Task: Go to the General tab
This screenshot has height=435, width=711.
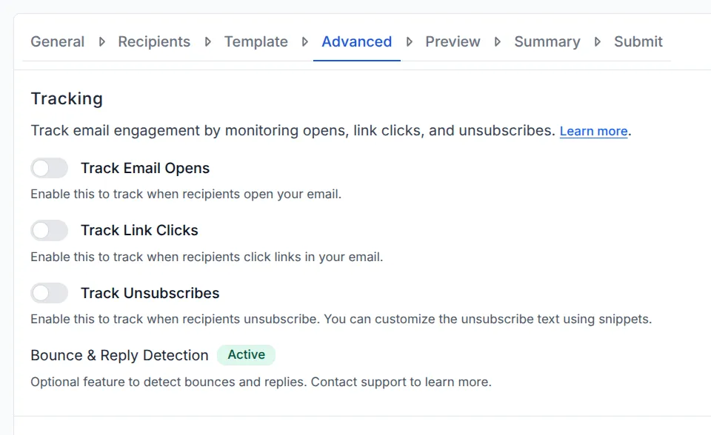Action: [x=58, y=42]
